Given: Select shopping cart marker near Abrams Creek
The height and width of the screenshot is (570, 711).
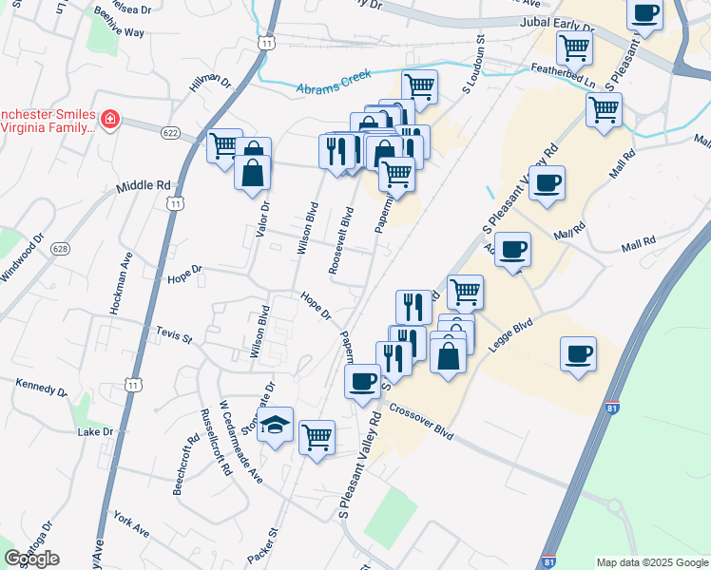Looking at the screenshot, I should [419, 88].
